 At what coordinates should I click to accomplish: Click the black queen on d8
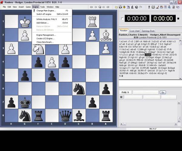click(65, 115)
